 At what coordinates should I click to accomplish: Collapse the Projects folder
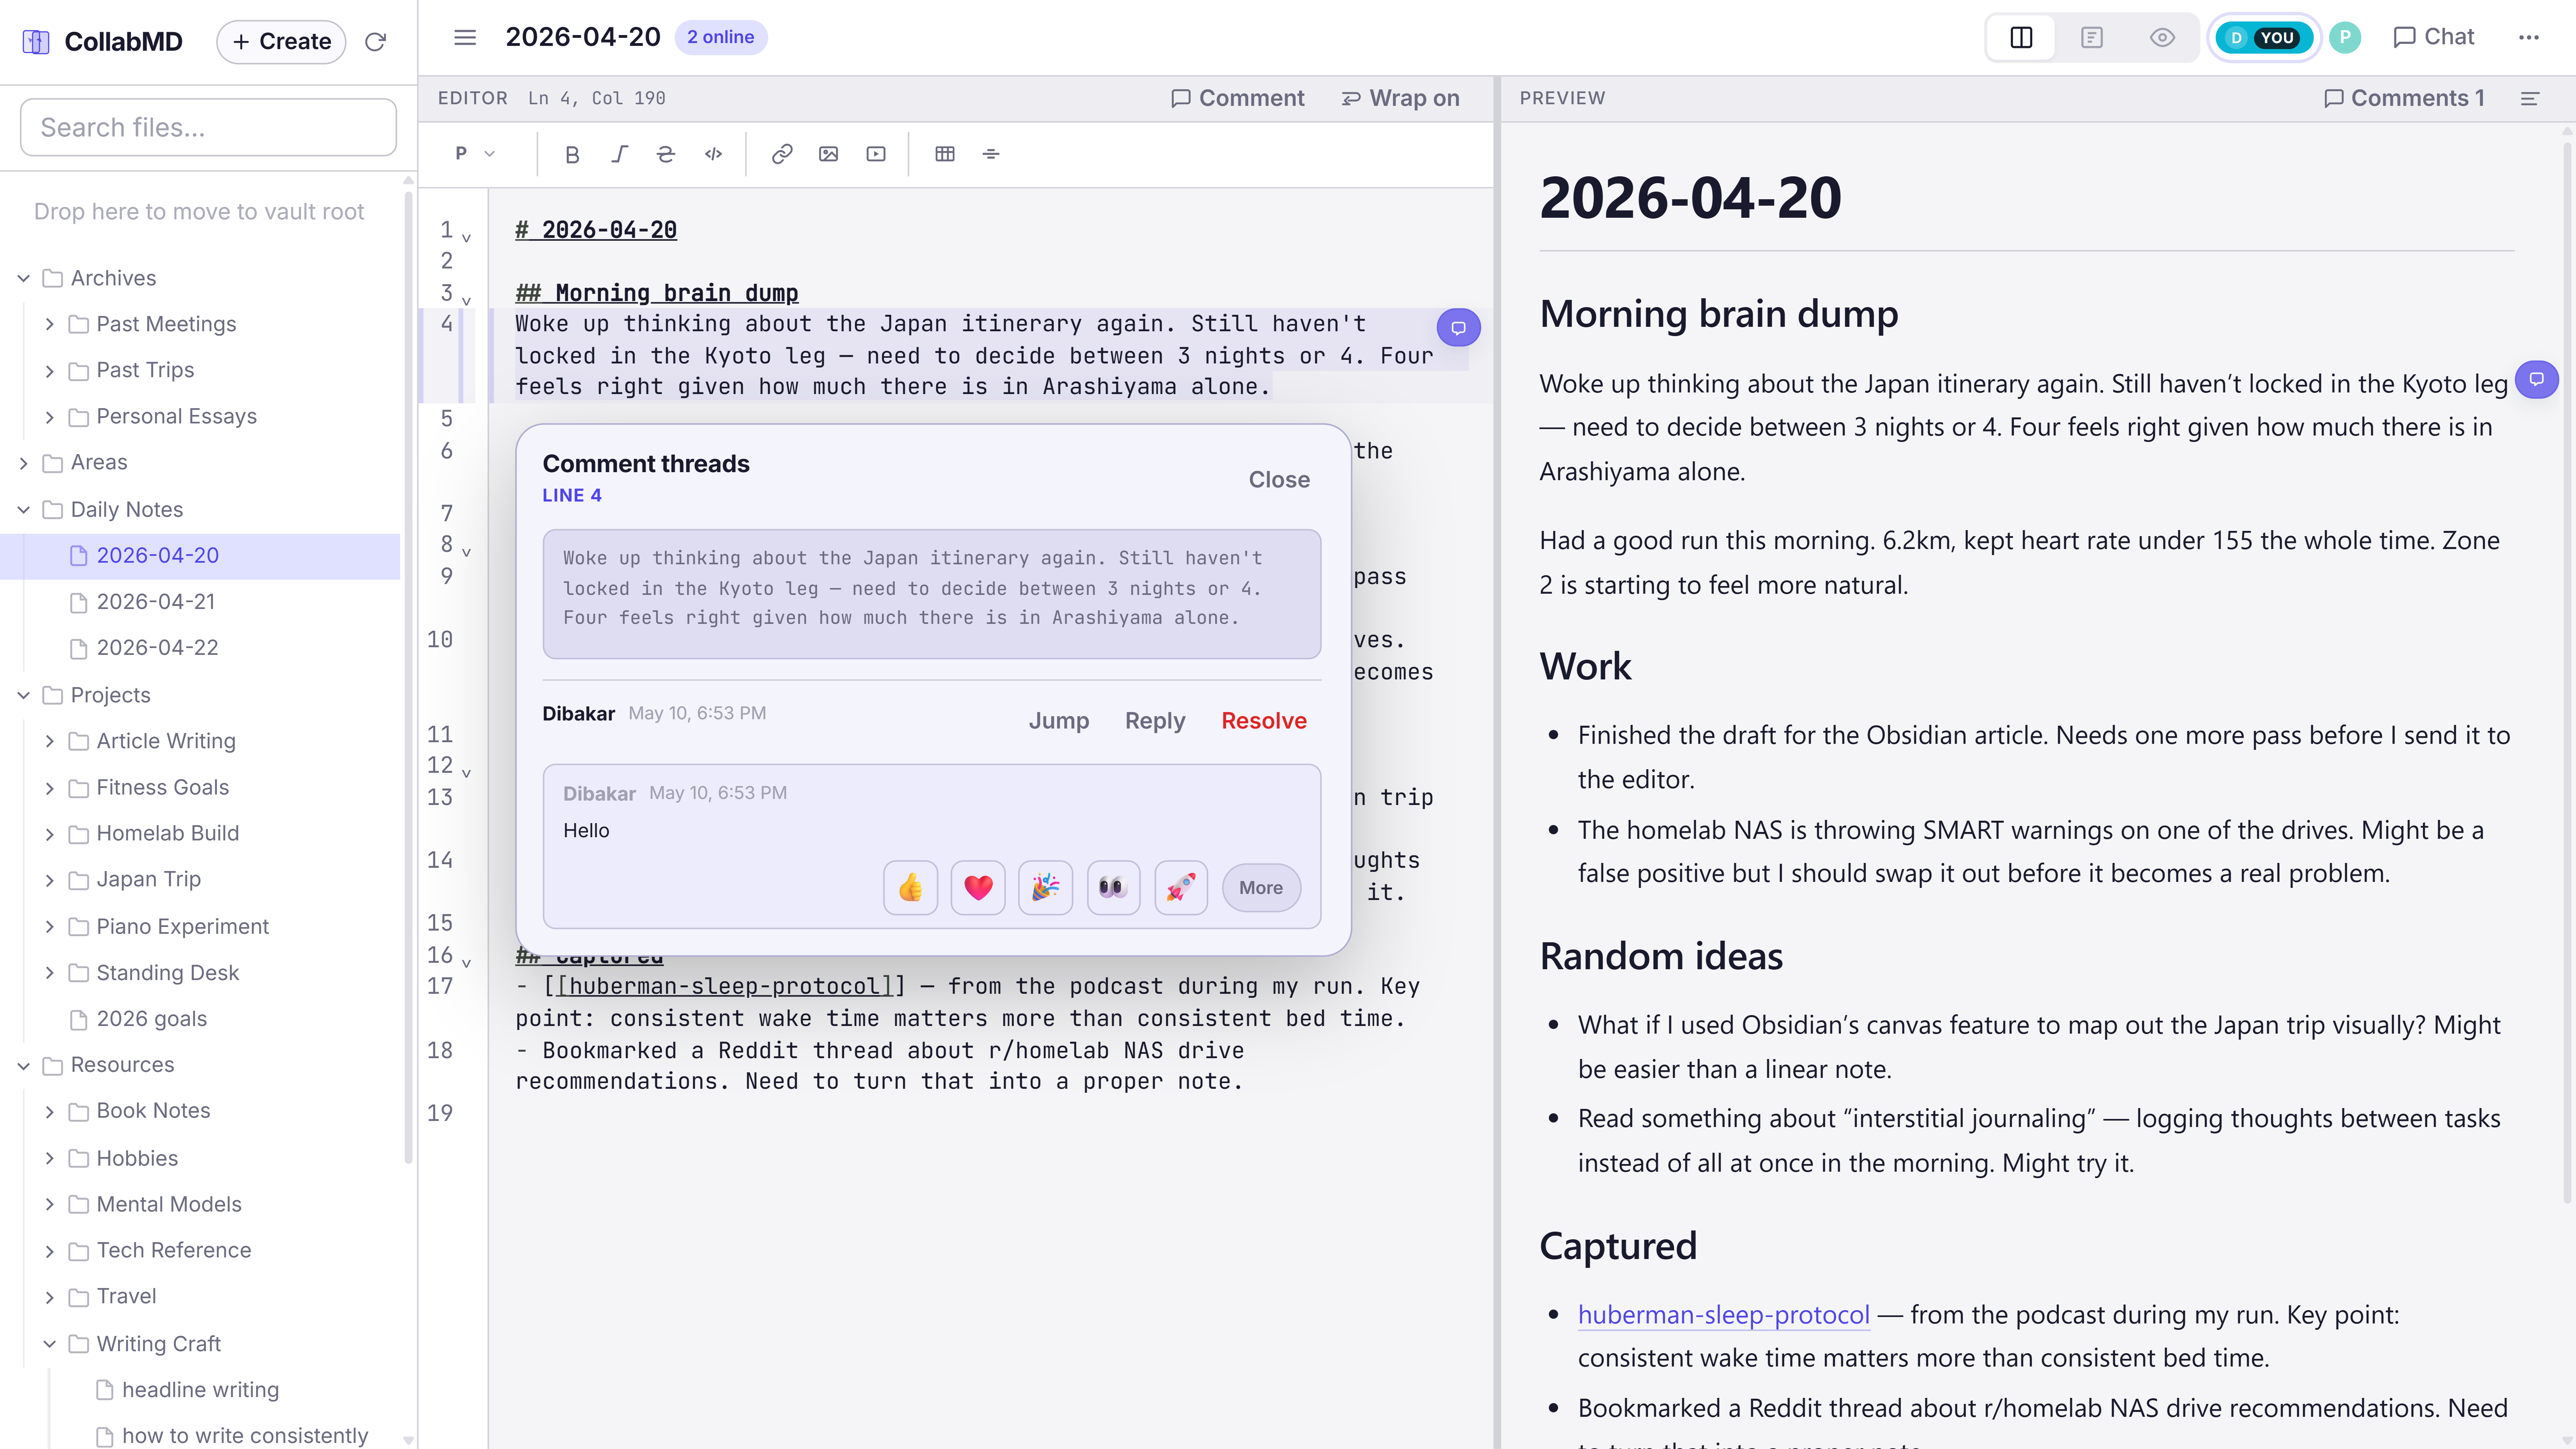pos(24,695)
